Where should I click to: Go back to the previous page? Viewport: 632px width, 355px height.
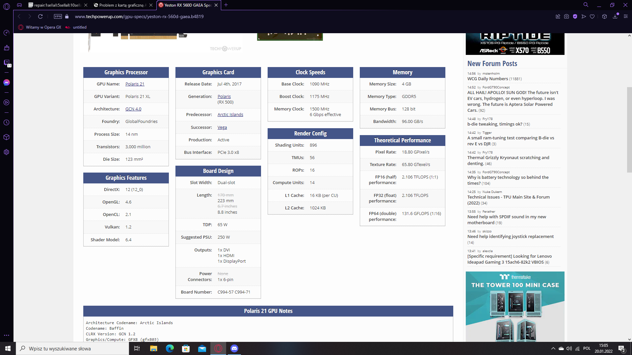[19, 16]
